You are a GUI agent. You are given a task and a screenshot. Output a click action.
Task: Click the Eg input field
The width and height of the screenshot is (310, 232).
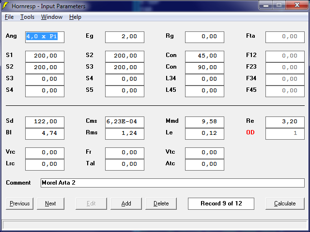124,37
